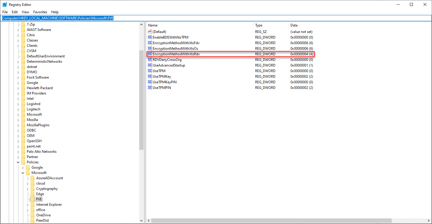Screen dimensions: 432x224
Task: Select the MozillaPlugins key
Action: (38, 125)
